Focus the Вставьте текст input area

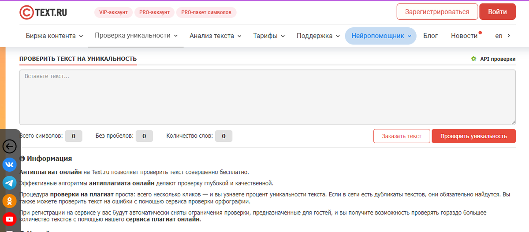point(268,97)
